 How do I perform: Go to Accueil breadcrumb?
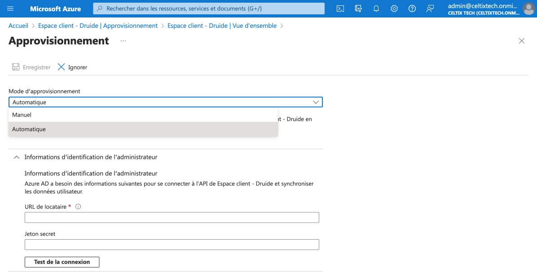click(18, 26)
